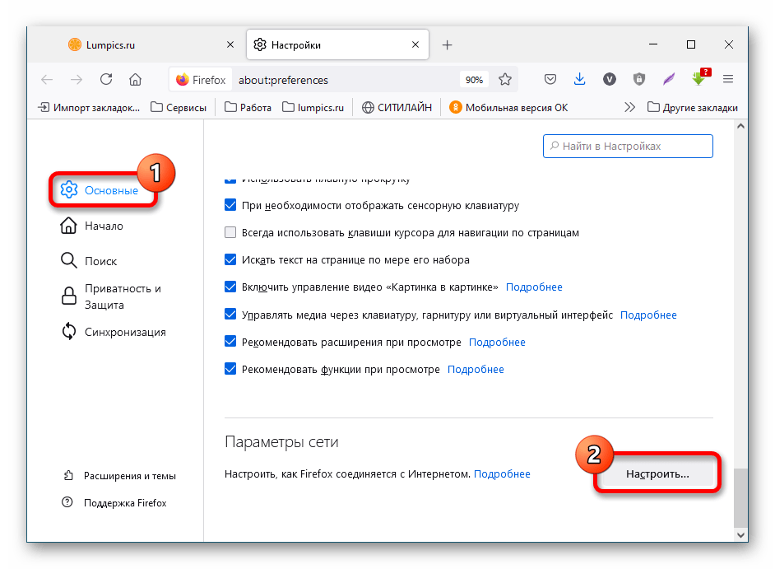This screenshot has width=775, height=569.
Task: Open Подробнее link for media control
Action: click(648, 315)
